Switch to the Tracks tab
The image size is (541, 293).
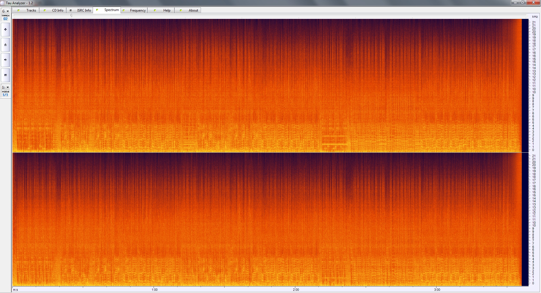click(28, 10)
